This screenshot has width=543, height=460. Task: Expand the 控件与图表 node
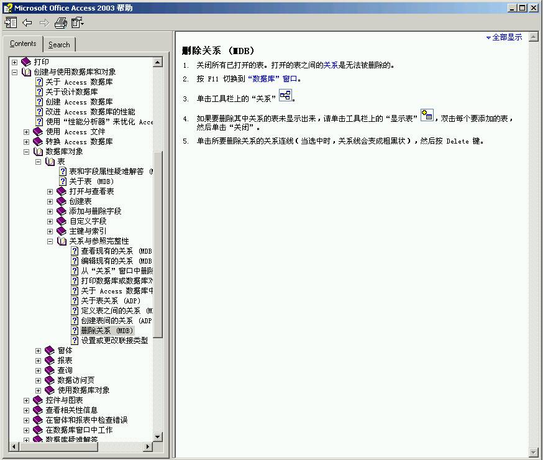[x=26, y=400]
